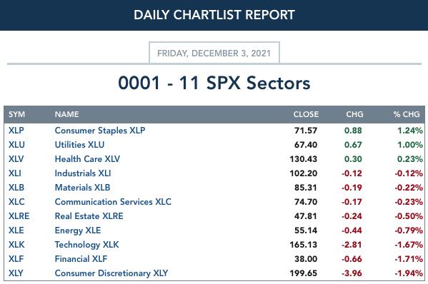Click the XLU symbol link
This screenshot has width=428, height=284.
coord(16,145)
